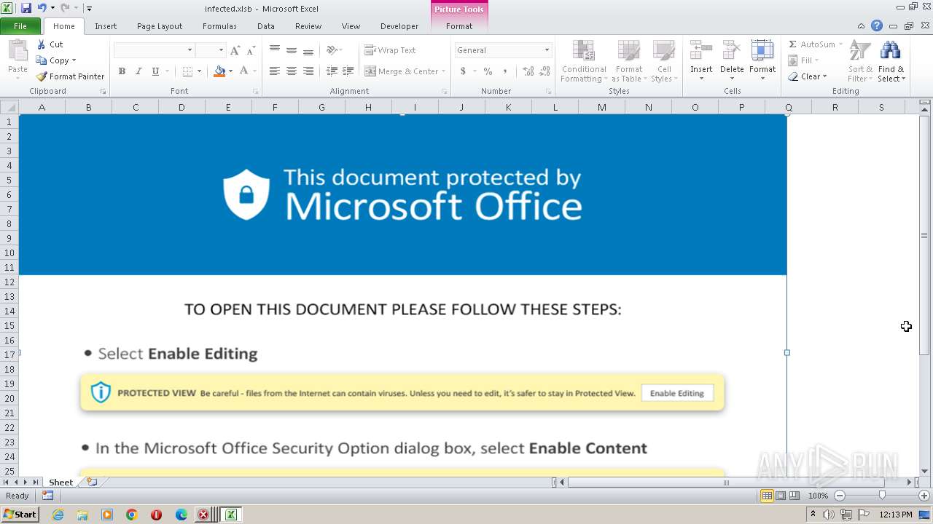Click the Format cells icon
The height and width of the screenshot is (524, 933).
(762, 51)
